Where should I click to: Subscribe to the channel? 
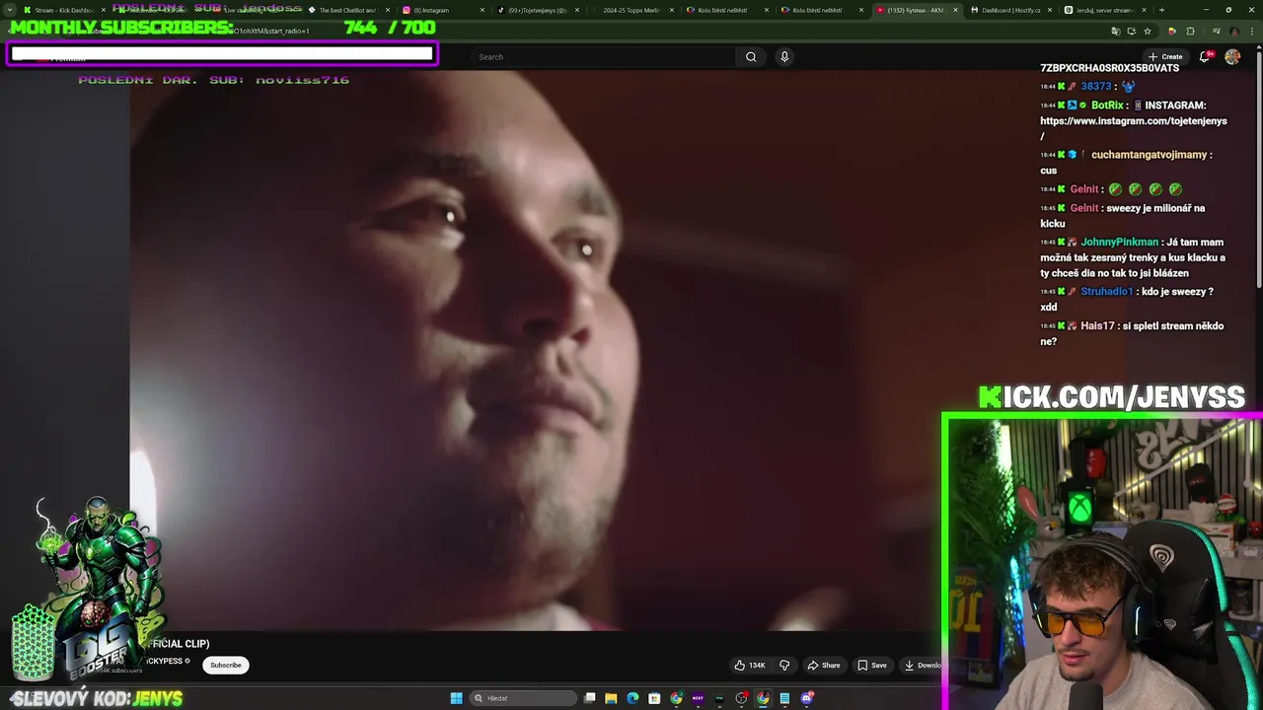(225, 665)
